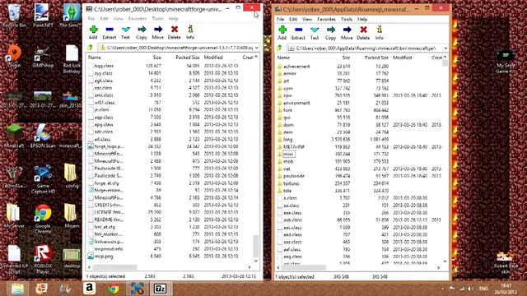The image size is (527, 296).
Task: Select fml_at.cfg file in left window
Action: tap(101, 227)
